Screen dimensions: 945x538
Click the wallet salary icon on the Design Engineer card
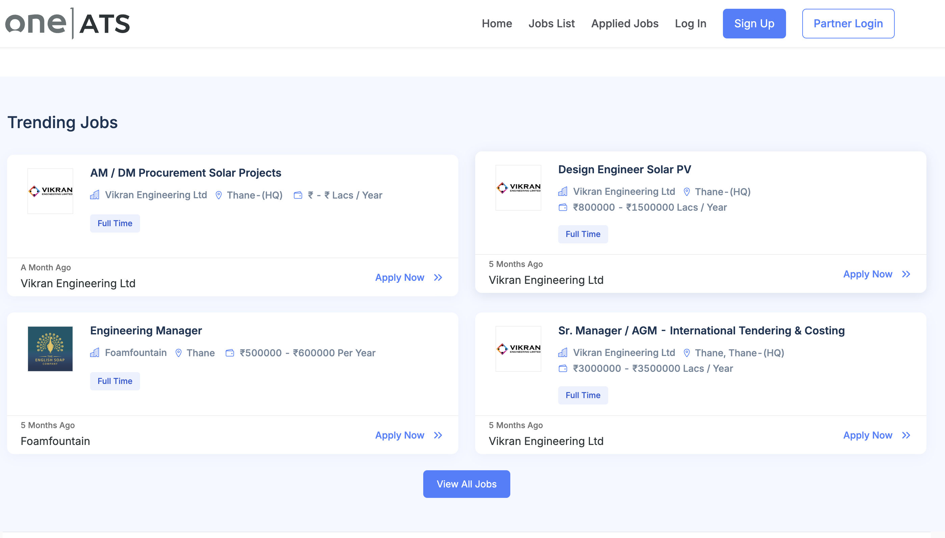563,207
